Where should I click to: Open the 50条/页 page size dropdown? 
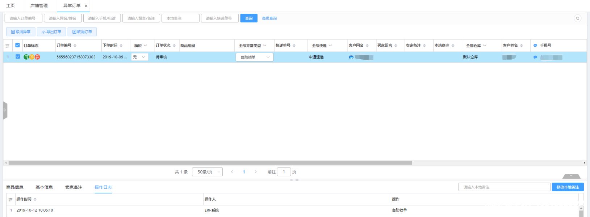tap(207, 172)
